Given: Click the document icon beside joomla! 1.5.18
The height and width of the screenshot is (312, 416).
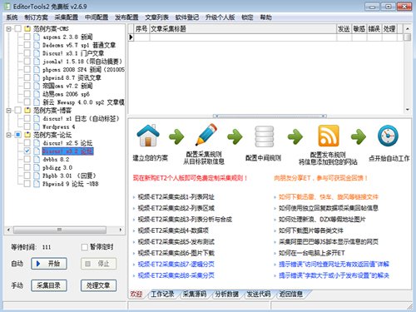Looking at the screenshot, I should click(37, 62).
